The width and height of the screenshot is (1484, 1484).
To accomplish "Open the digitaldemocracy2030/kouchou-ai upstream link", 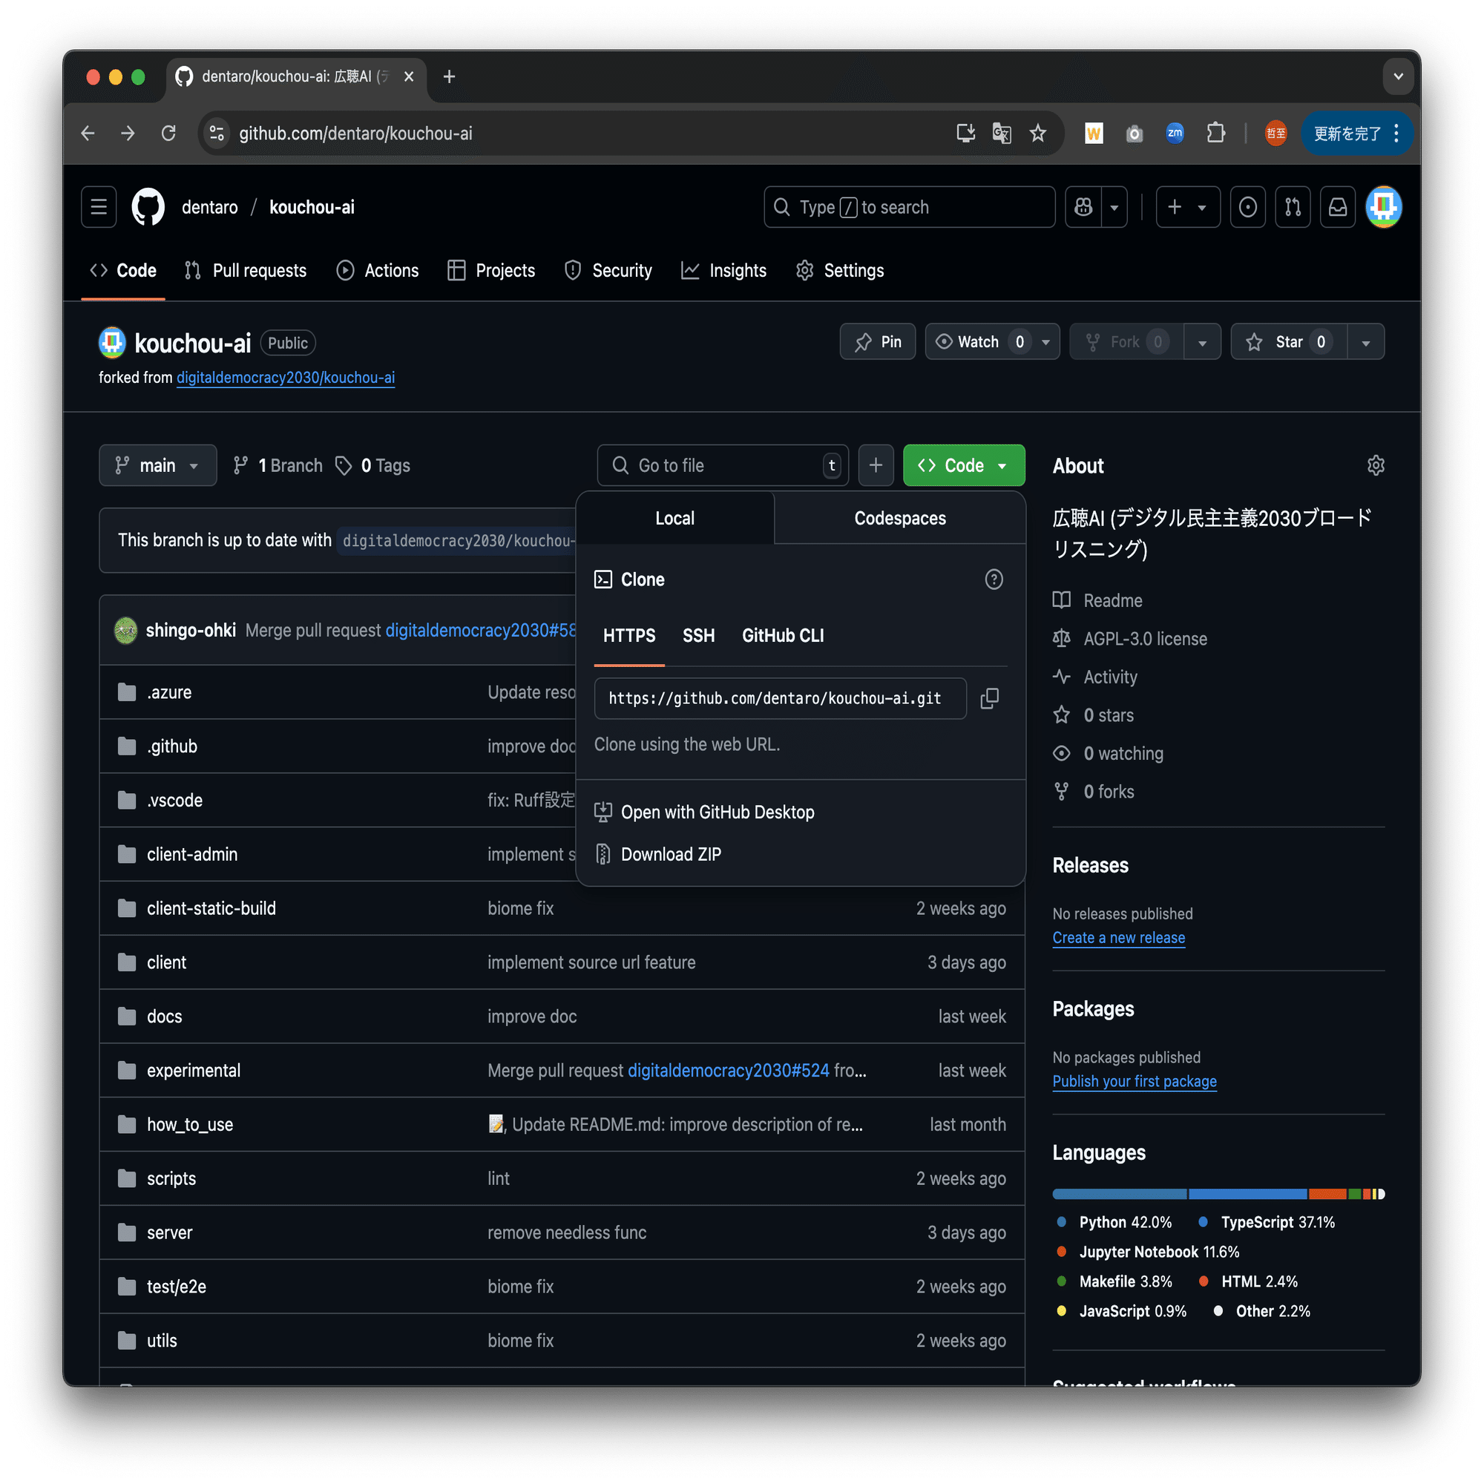I will click(285, 377).
